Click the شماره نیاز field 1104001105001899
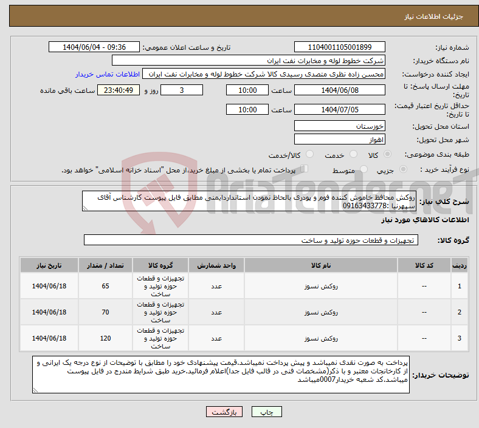Screen dimensions: 479x428 pyautogui.click(x=339, y=47)
